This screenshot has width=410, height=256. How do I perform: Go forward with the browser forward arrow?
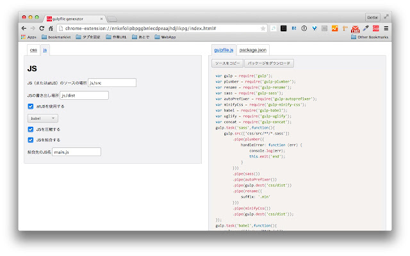pos(33,28)
